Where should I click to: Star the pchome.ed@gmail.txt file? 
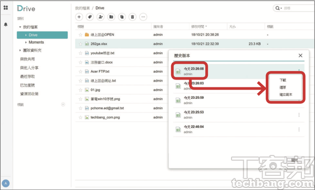point(80,108)
